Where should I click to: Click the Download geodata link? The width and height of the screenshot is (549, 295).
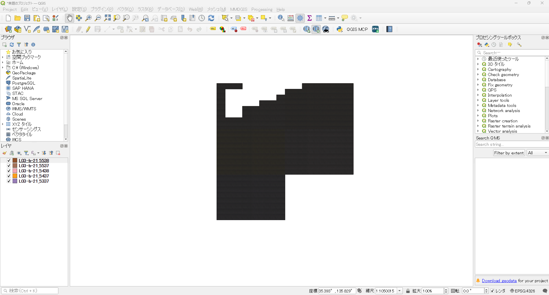(499, 281)
